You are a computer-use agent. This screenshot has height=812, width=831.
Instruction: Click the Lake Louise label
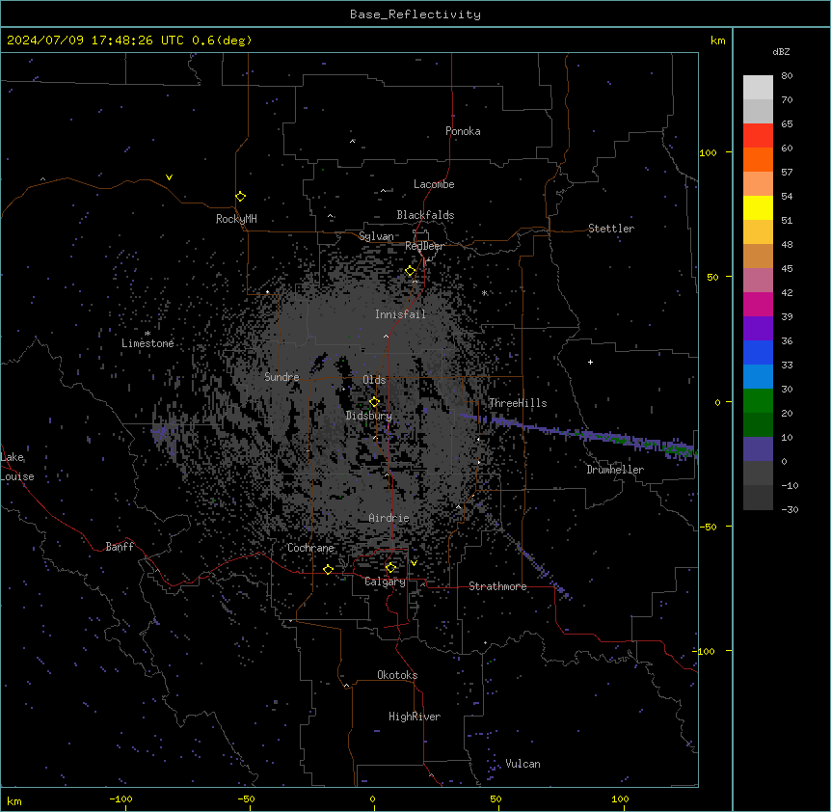coord(16,467)
